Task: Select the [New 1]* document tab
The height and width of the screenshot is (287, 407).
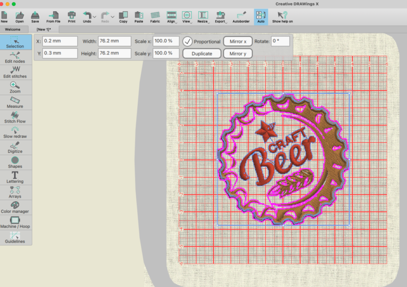Action: point(44,30)
